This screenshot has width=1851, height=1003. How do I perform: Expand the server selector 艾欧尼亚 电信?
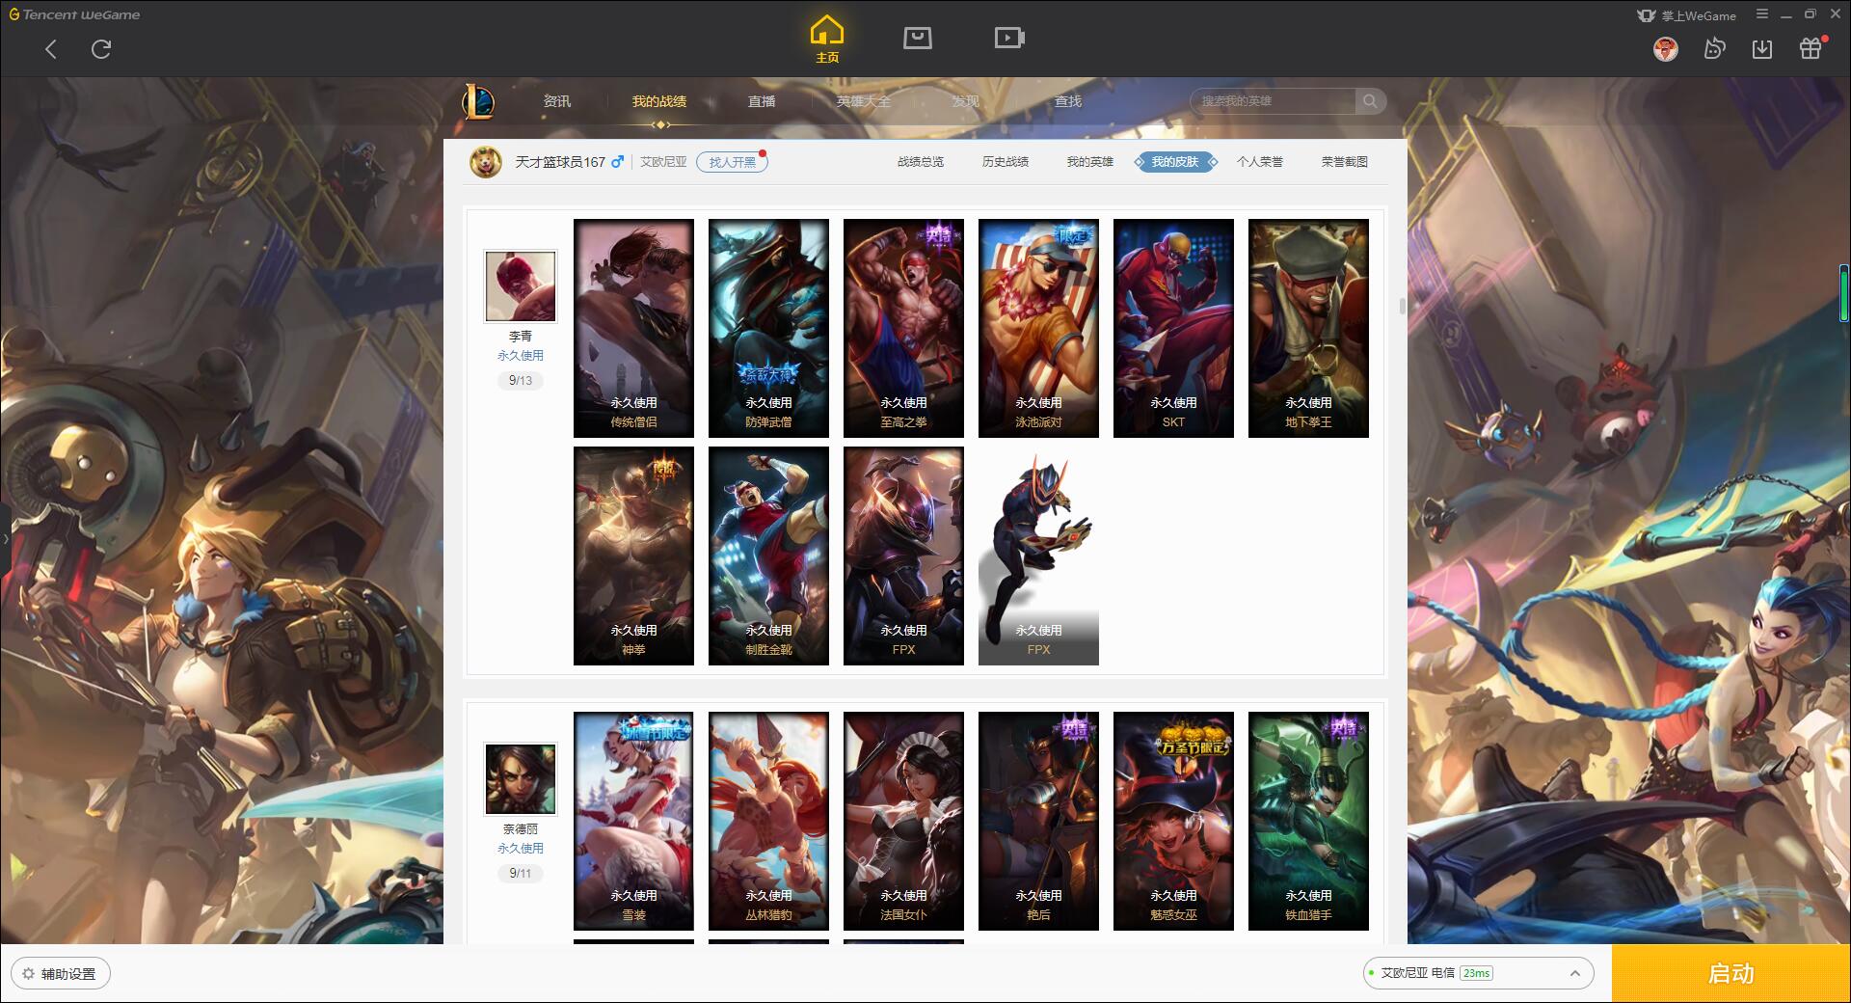[1477, 973]
